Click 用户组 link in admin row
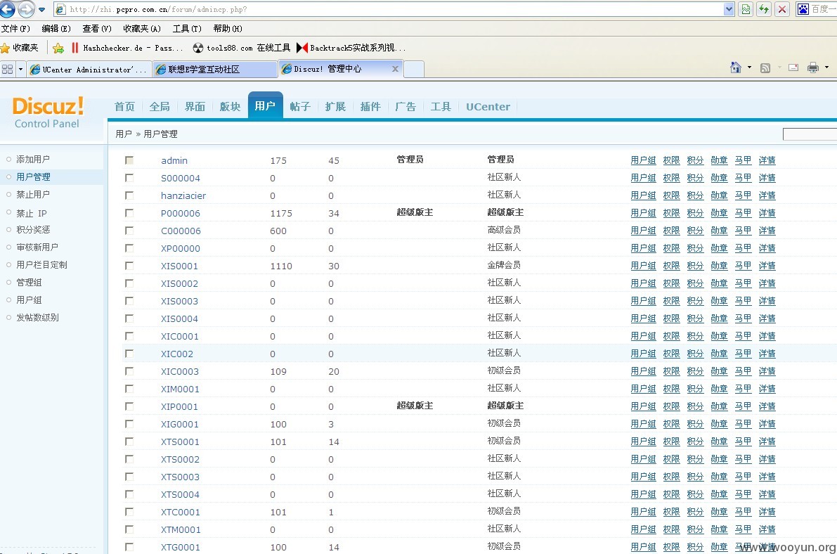The height and width of the screenshot is (554, 837). click(x=643, y=160)
